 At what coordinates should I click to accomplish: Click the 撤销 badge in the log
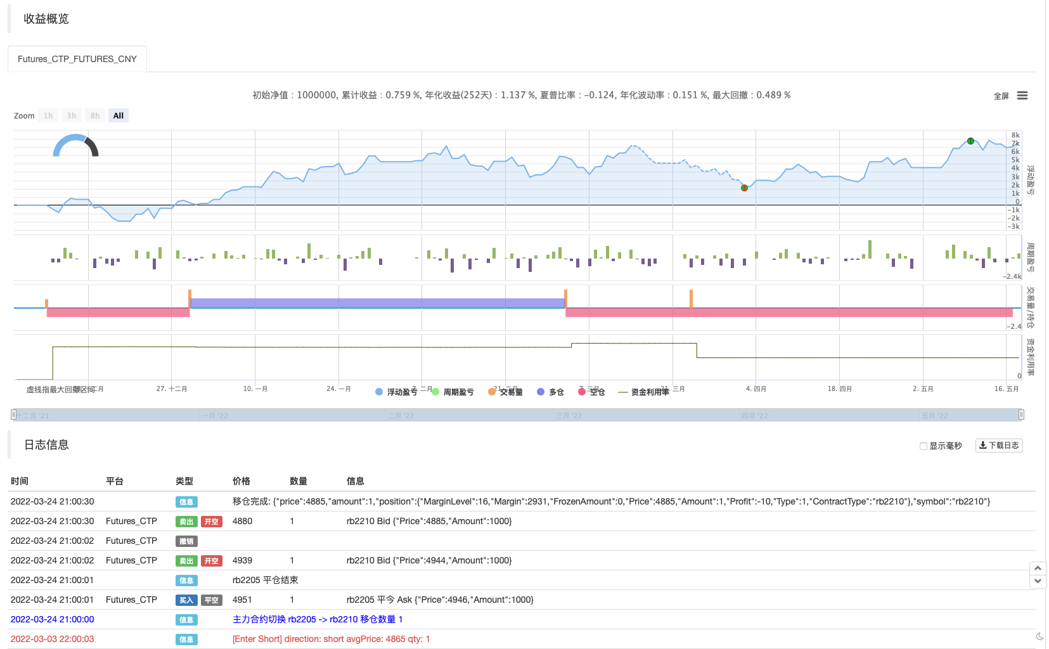point(186,541)
